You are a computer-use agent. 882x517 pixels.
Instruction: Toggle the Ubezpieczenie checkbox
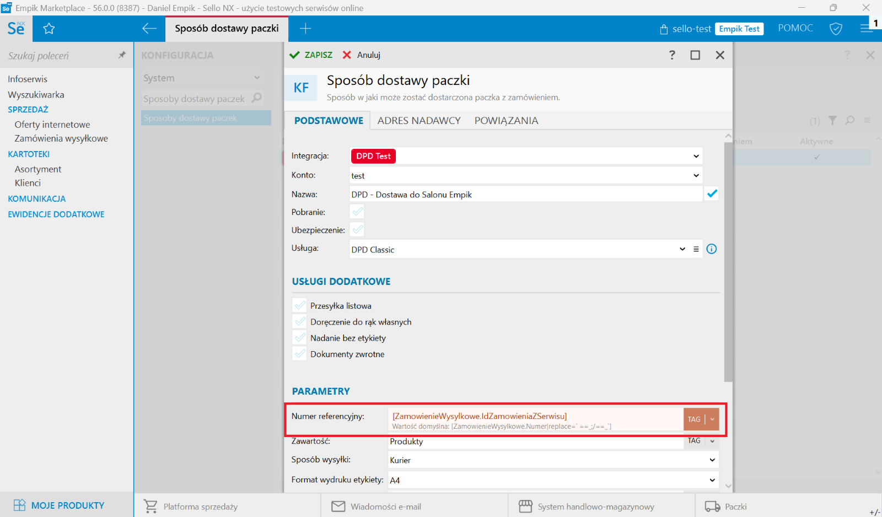pyautogui.click(x=357, y=230)
